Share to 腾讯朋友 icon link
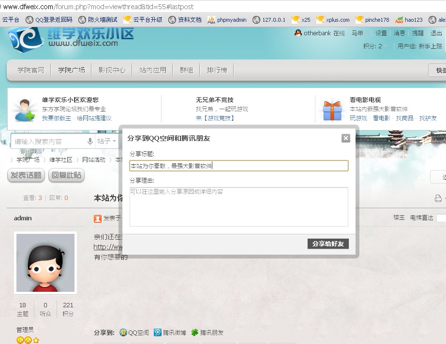The image size is (446, 344). (x=207, y=332)
